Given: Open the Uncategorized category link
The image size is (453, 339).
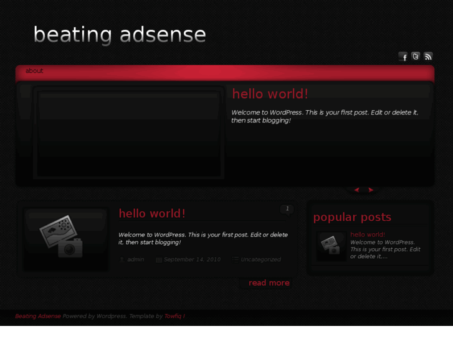Looking at the screenshot, I should point(260,259).
